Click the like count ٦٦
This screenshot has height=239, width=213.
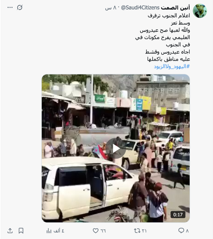click(103, 231)
